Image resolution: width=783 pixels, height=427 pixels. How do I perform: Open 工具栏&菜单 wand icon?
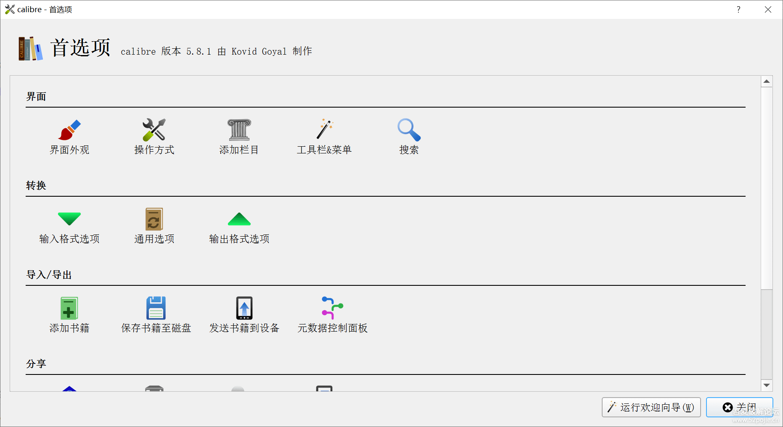[x=324, y=130]
